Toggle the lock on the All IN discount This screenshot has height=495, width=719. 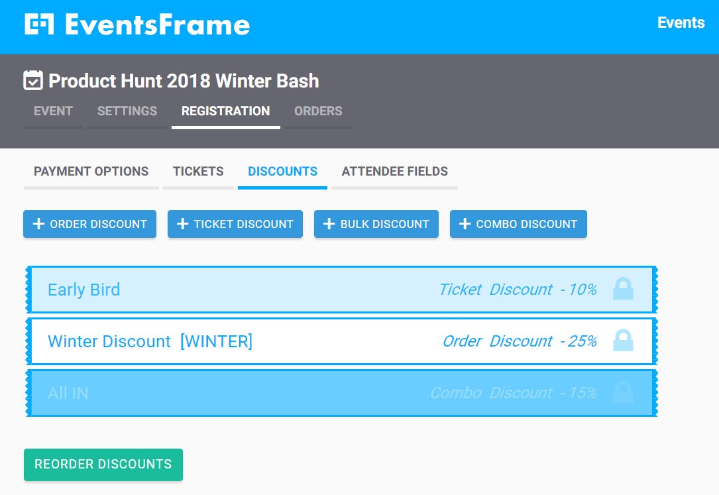click(x=623, y=392)
